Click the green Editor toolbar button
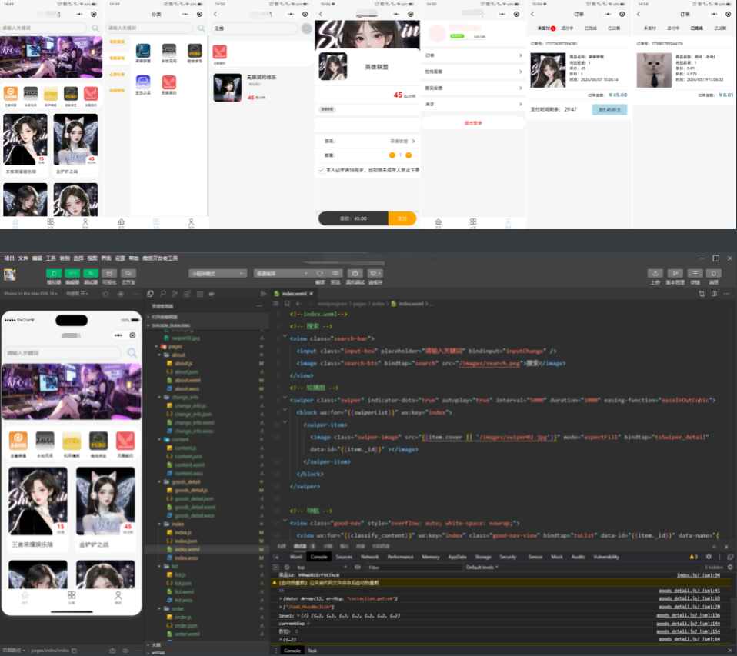This screenshot has width=737, height=656. (72, 273)
